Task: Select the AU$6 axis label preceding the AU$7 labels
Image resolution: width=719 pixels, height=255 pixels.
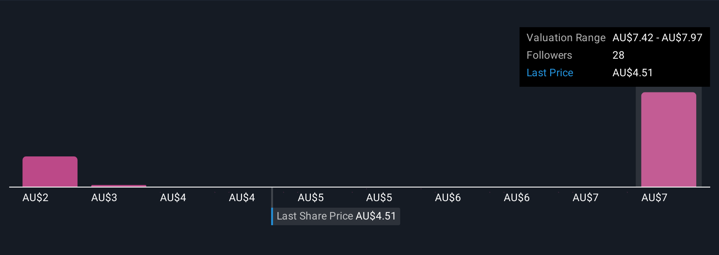Action: pyautogui.click(x=517, y=198)
